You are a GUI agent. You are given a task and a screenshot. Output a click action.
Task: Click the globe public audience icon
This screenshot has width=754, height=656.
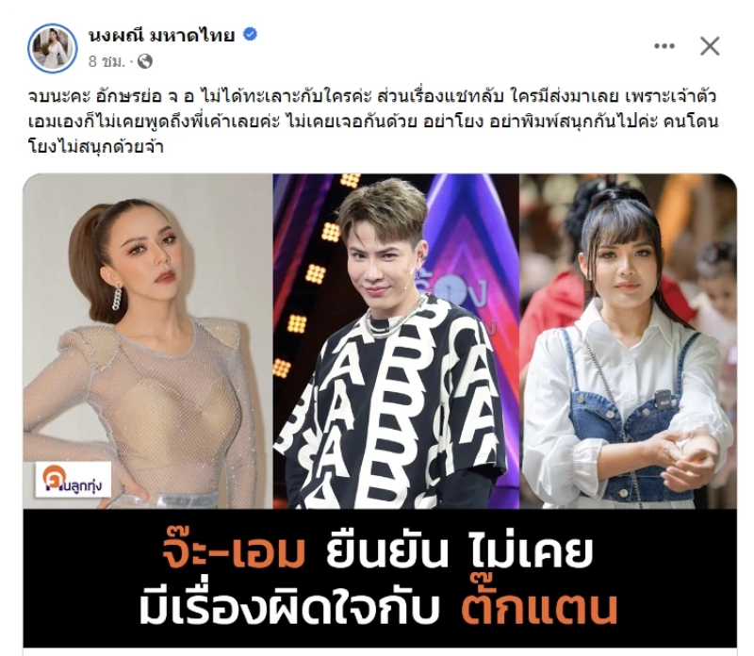[x=145, y=61]
